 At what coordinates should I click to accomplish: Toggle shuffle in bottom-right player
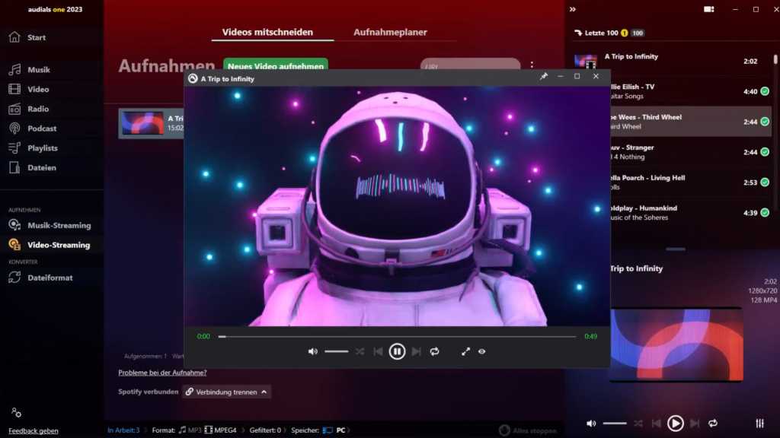[638, 424]
